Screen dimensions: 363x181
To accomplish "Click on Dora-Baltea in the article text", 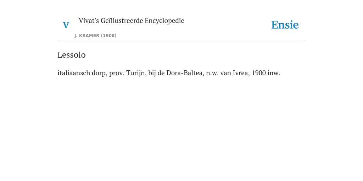I will [x=185, y=73].
